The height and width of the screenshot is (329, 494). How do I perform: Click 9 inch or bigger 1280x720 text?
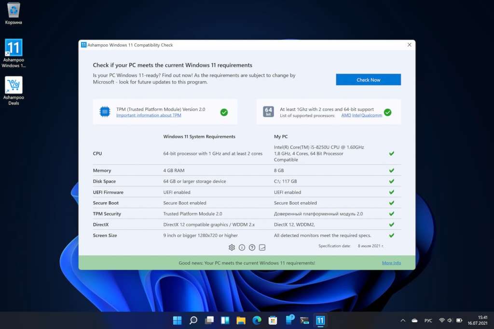tap(200, 235)
